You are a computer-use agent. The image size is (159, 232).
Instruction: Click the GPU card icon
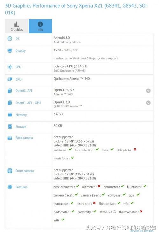click(x=10, y=79)
